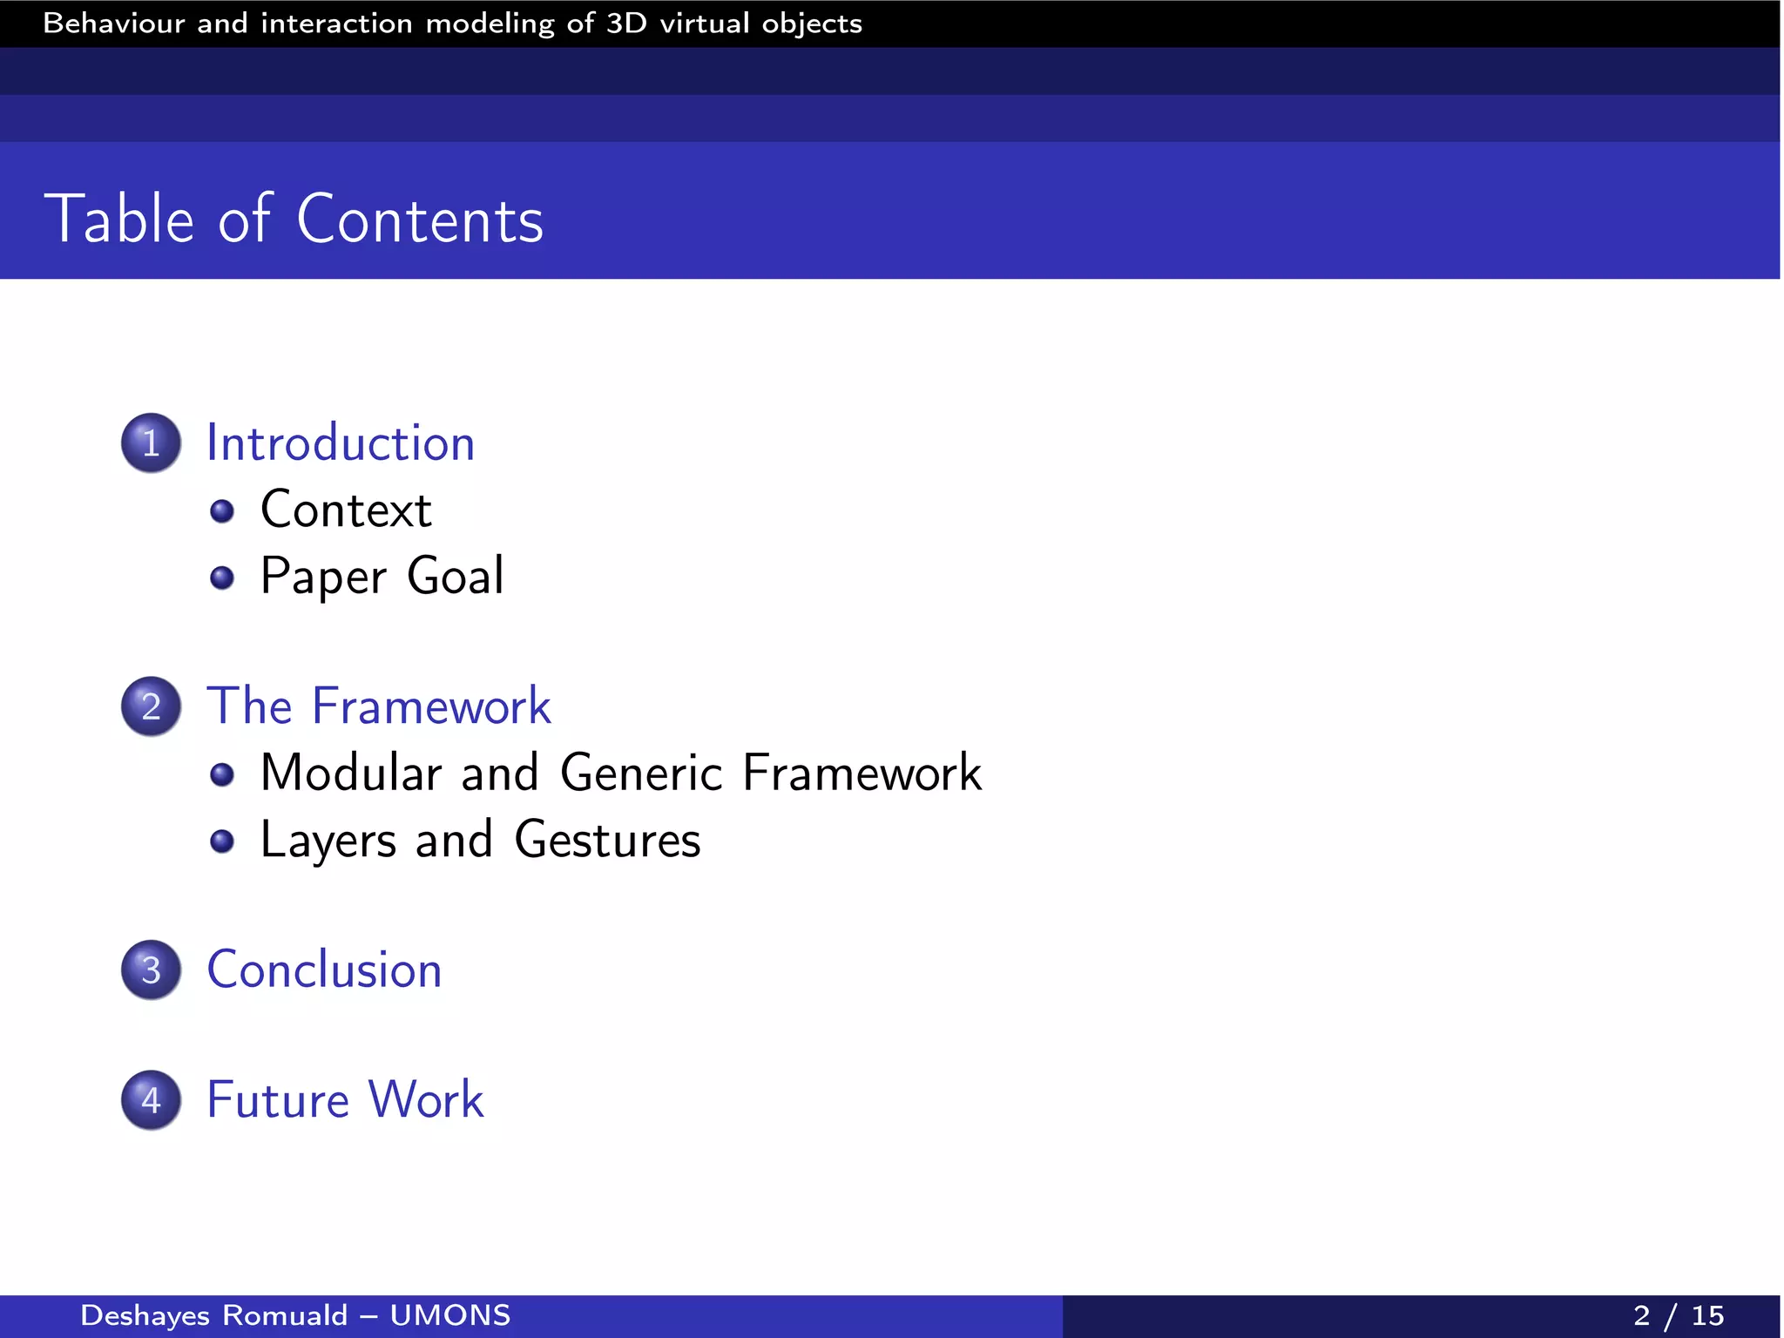This screenshot has height=1338, width=1784.
Task: Click the presentation title in top header
Action: [x=452, y=24]
